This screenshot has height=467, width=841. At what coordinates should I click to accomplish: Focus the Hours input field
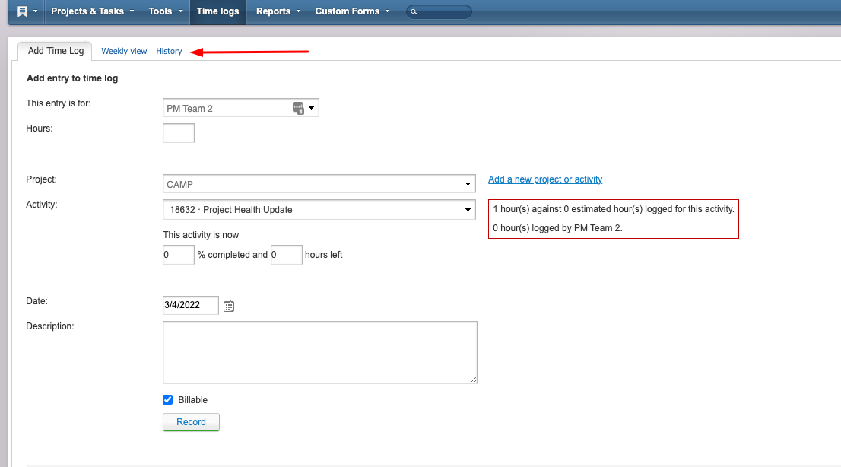click(179, 133)
